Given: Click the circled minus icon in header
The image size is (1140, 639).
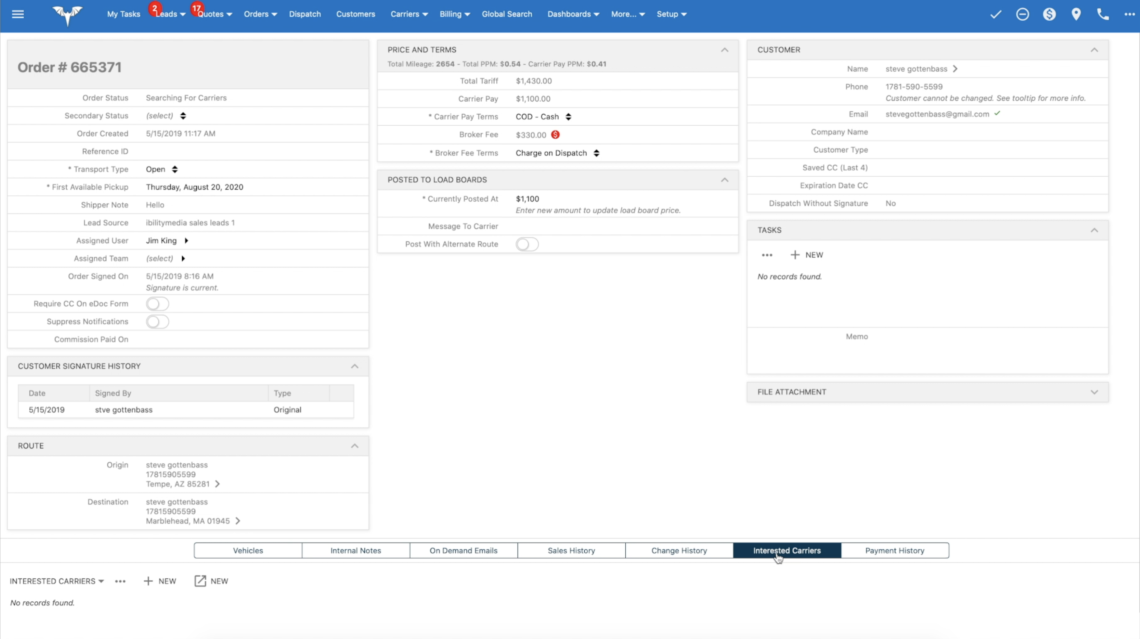Looking at the screenshot, I should 1022,14.
